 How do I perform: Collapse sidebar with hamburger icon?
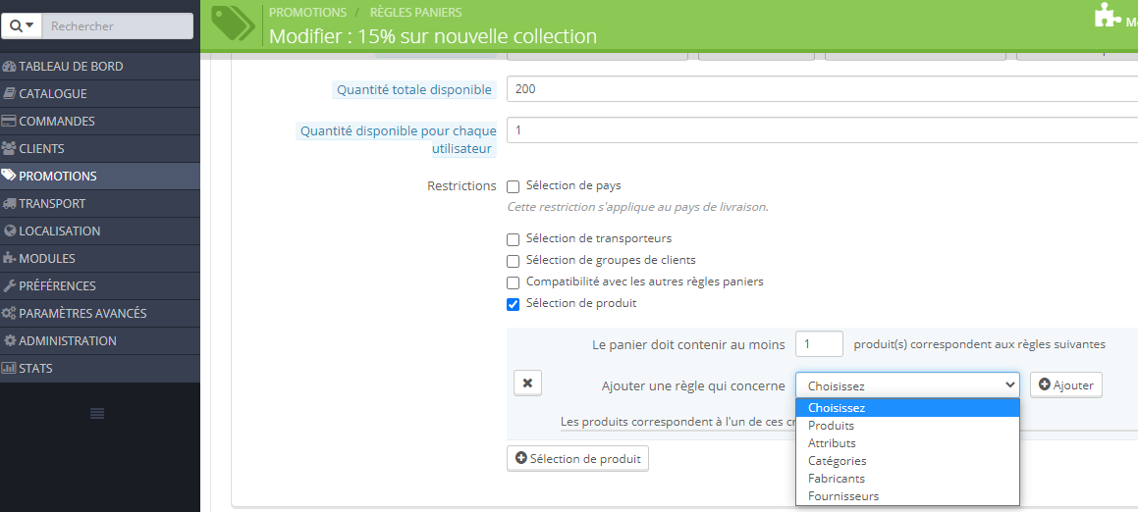pyautogui.click(x=97, y=414)
